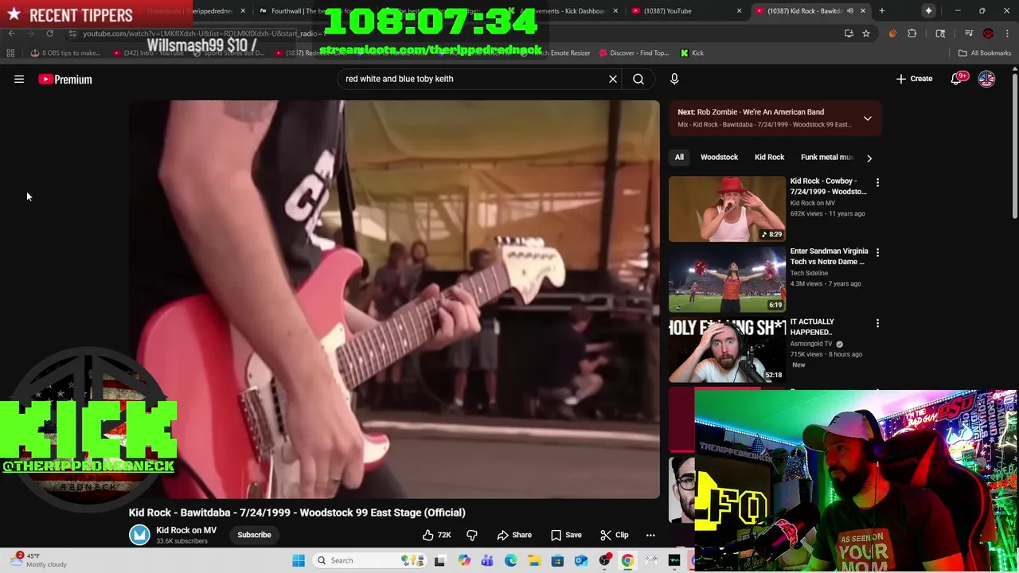Open more actions under the video
Screen dimensions: 1019x573
click(650, 535)
